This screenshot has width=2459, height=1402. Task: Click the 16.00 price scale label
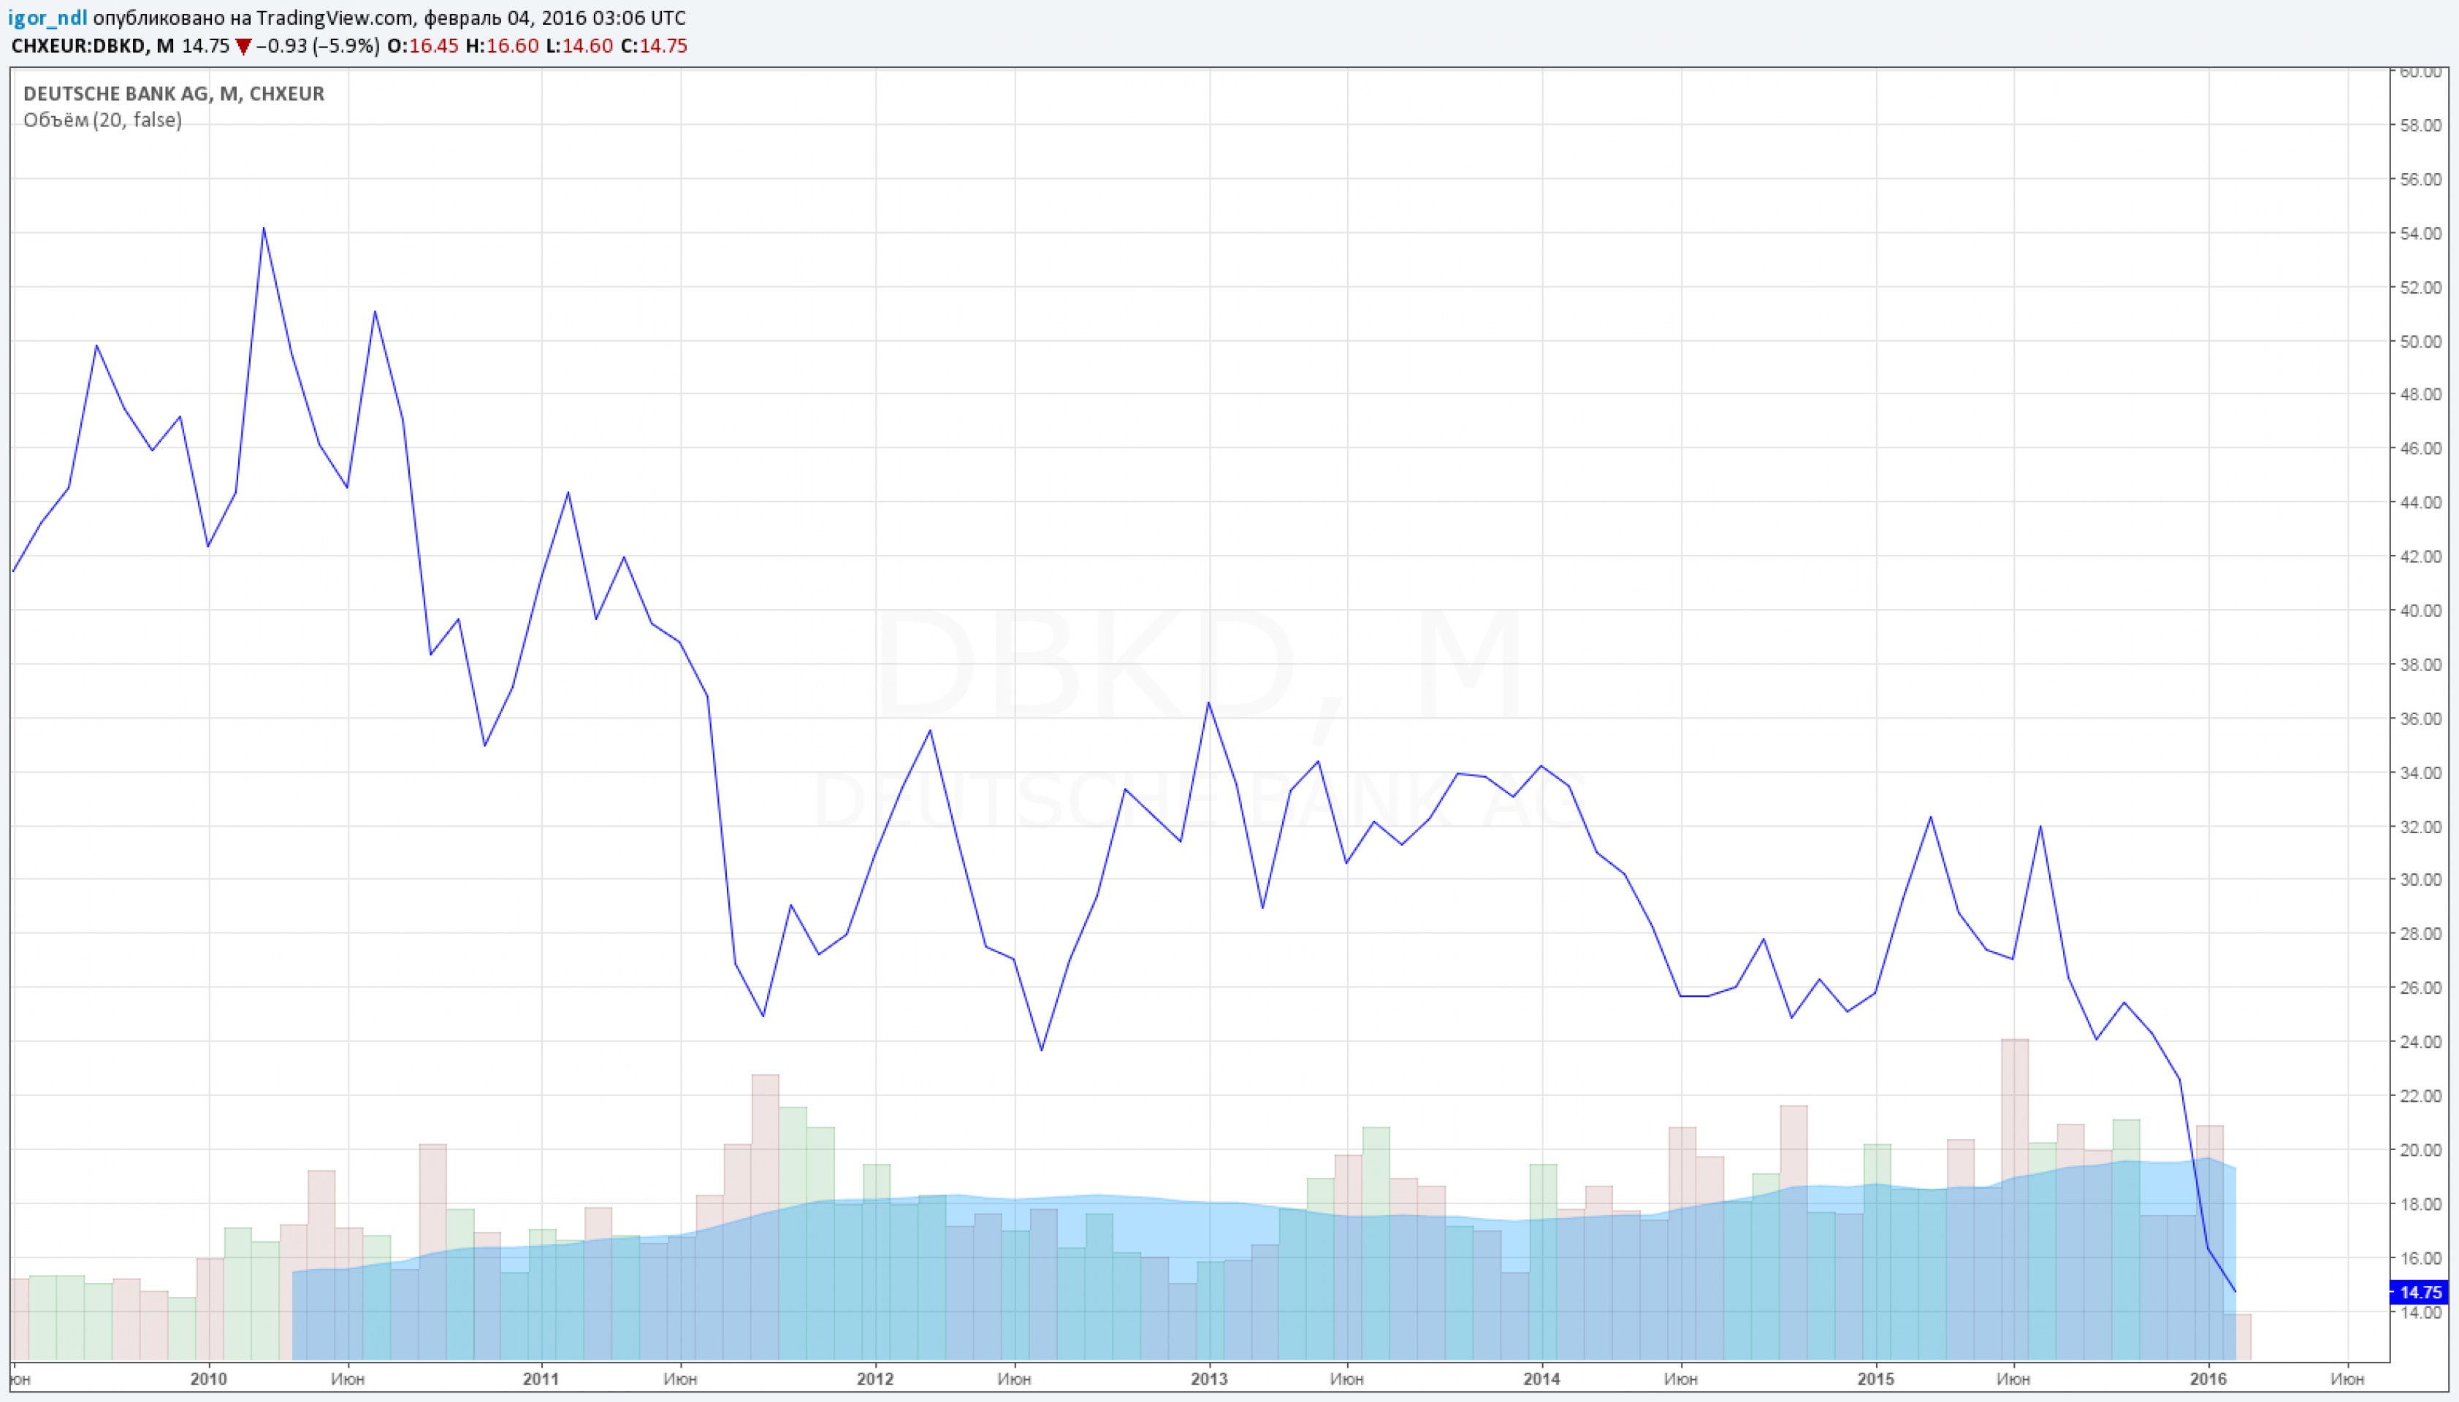pyautogui.click(x=2420, y=1257)
